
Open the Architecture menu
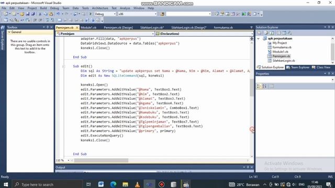pos(100,8)
